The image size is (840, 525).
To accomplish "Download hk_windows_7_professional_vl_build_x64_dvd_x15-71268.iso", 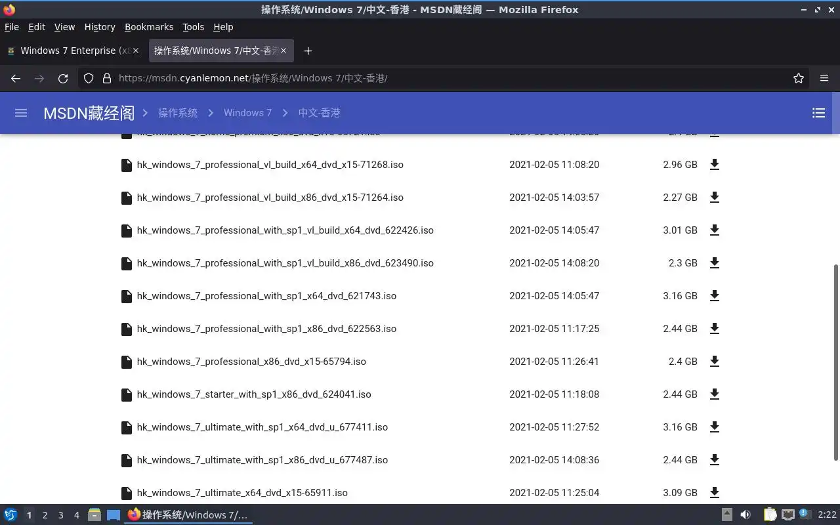I will 715,165.
